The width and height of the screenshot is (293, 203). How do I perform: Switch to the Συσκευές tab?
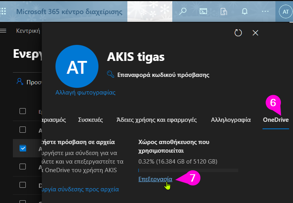(91, 120)
